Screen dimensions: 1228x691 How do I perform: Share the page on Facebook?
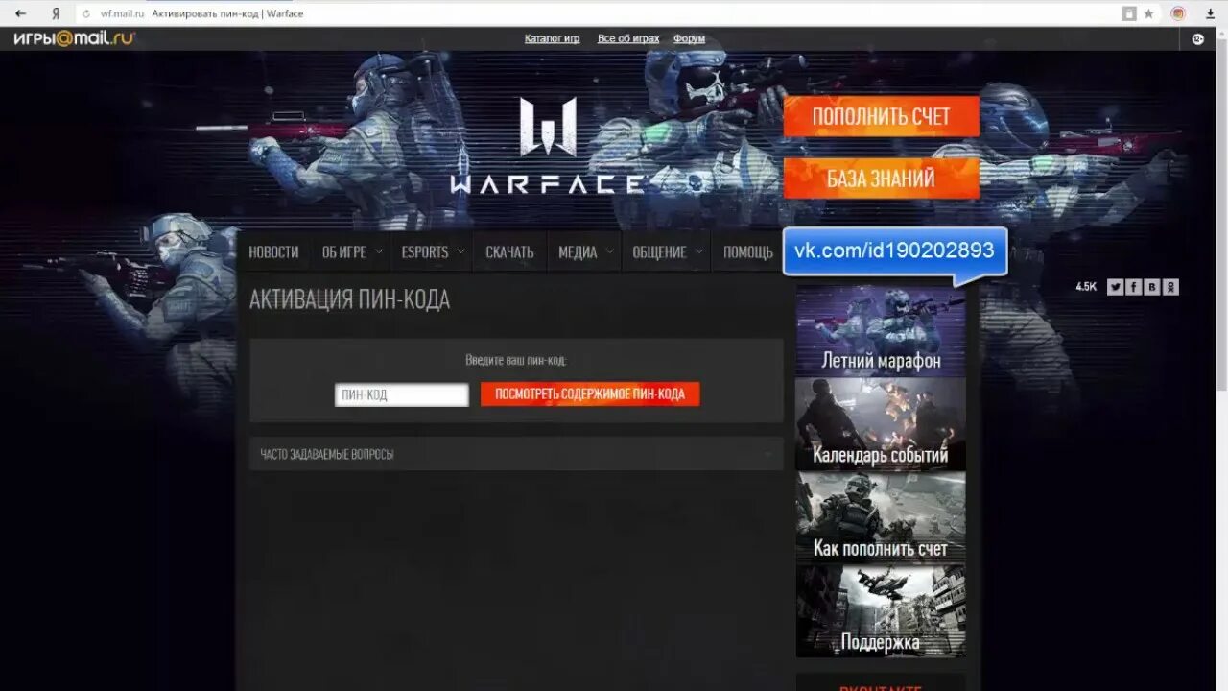tap(1133, 286)
